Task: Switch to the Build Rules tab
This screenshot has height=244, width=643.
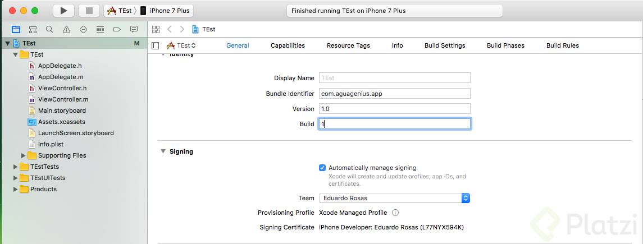Action: 563,45
